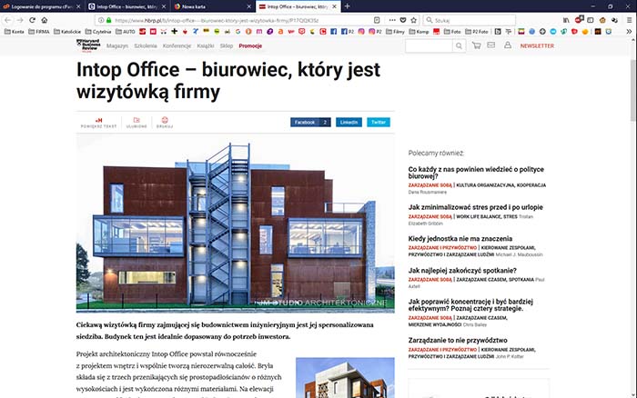
Task: Click the browser Forward arrow button
Action: pos(20,20)
